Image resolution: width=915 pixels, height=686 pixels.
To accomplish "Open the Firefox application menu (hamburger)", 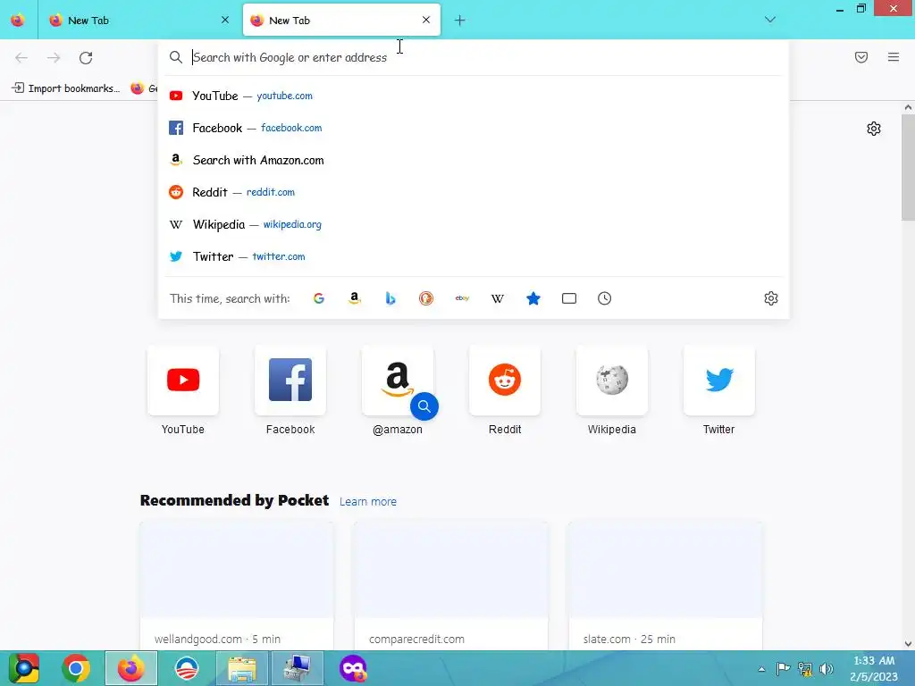I will tap(894, 57).
